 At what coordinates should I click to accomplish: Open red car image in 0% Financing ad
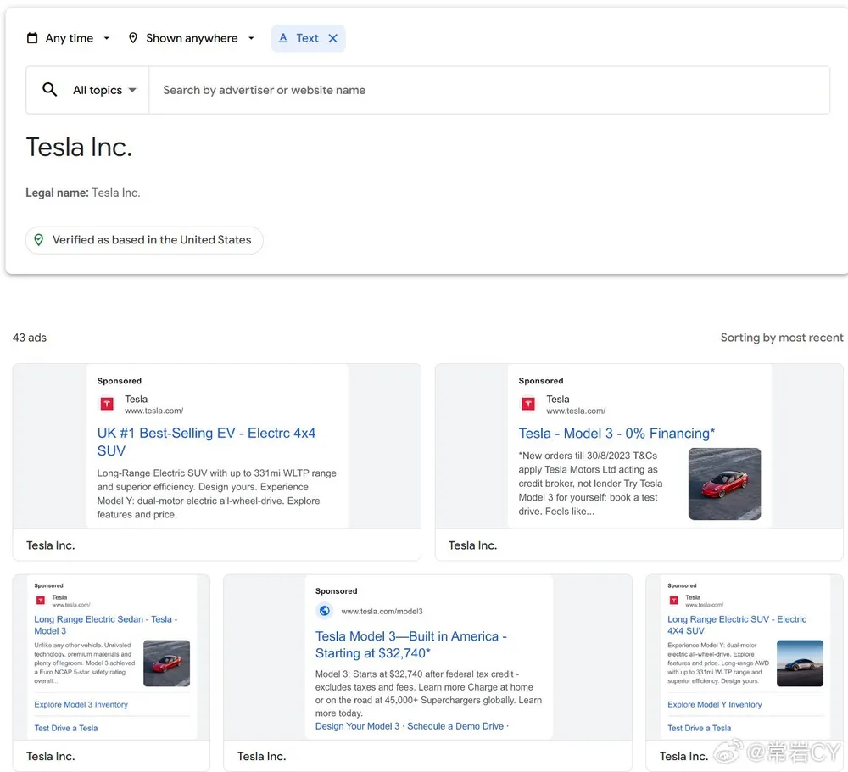[725, 484]
